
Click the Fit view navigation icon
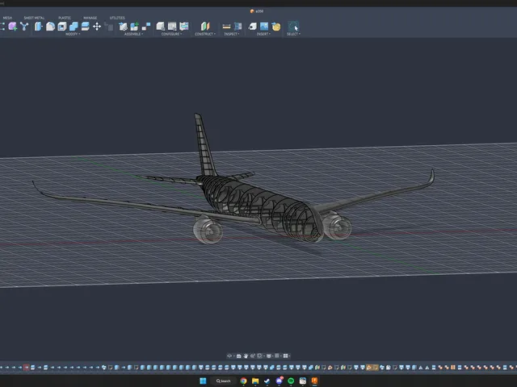[x=259, y=356]
